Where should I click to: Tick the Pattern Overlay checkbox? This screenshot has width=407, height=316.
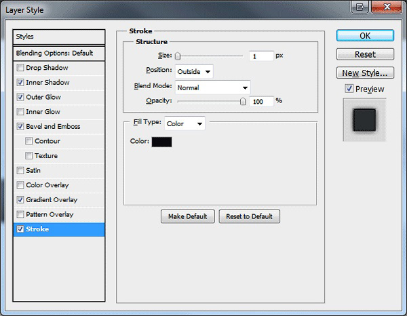pos(20,214)
